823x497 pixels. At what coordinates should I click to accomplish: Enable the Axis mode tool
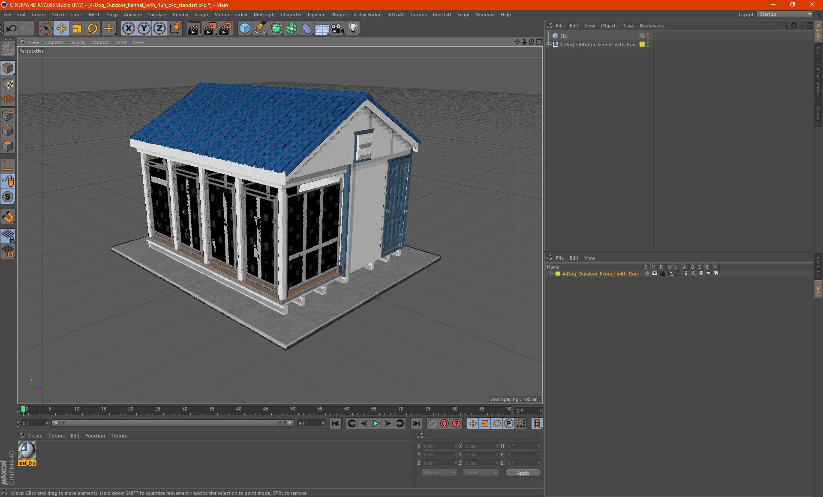tap(8, 166)
